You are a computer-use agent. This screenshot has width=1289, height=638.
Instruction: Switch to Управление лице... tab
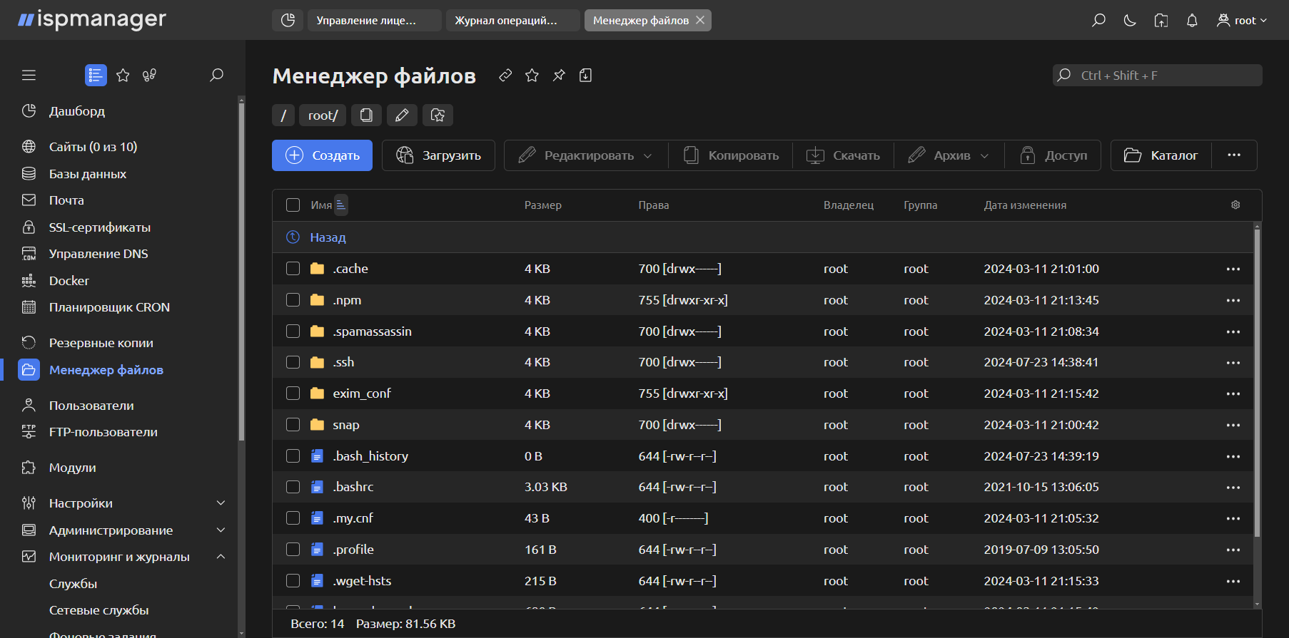pyautogui.click(x=374, y=20)
